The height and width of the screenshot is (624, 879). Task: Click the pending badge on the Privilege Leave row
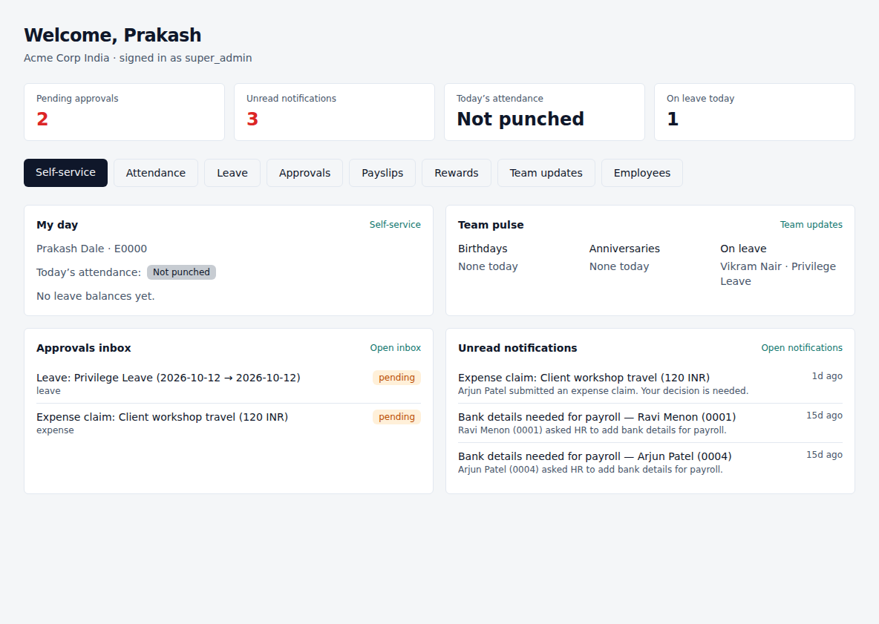397,378
